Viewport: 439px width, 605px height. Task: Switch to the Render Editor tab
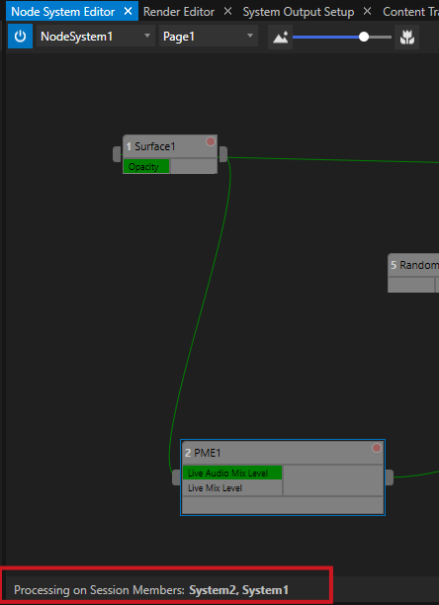tap(179, 12)
